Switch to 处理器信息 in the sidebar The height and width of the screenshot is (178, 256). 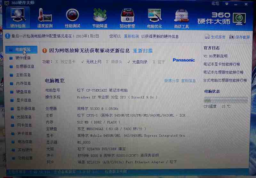25,66
